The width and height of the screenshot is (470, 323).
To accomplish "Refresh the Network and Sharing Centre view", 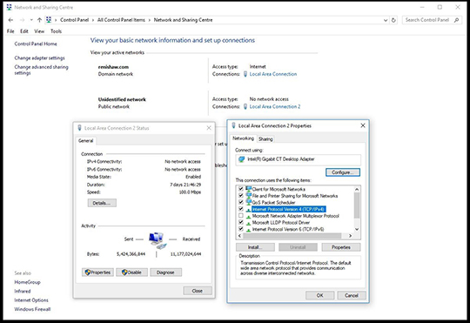I will pos(393,20).
